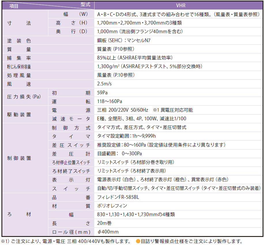
Task: Click the 風量表 (P.10参照) reference text
Action: 116,75
